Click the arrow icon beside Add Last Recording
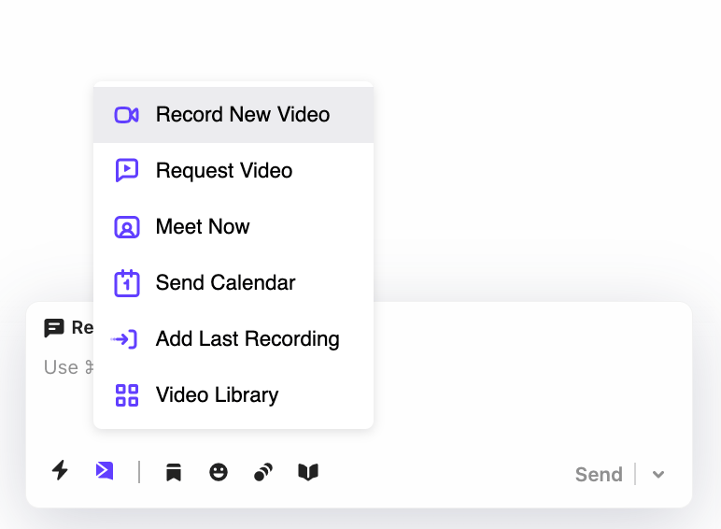Screen dimensions: 721x529 coord(124,339)
